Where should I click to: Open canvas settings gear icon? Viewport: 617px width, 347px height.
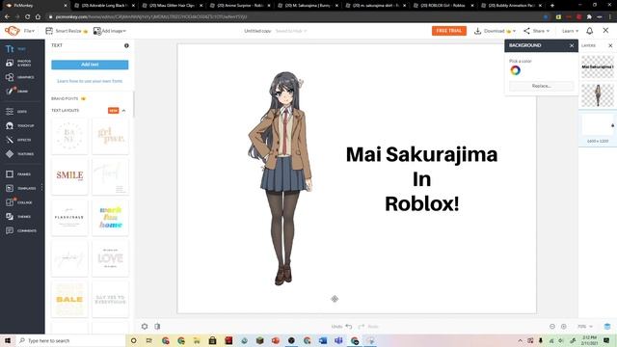pyautogui.click(x=145, y=326)
